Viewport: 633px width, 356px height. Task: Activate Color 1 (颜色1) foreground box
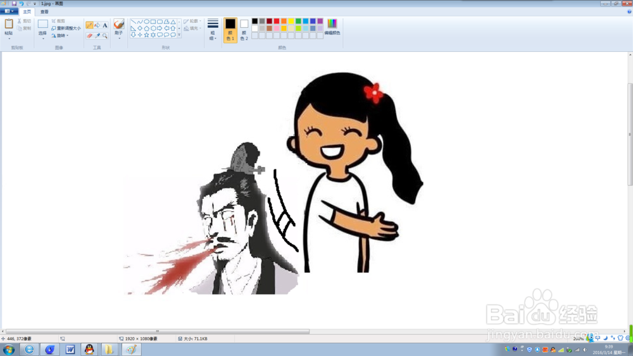pyautogui.click(x=230, y=30)
